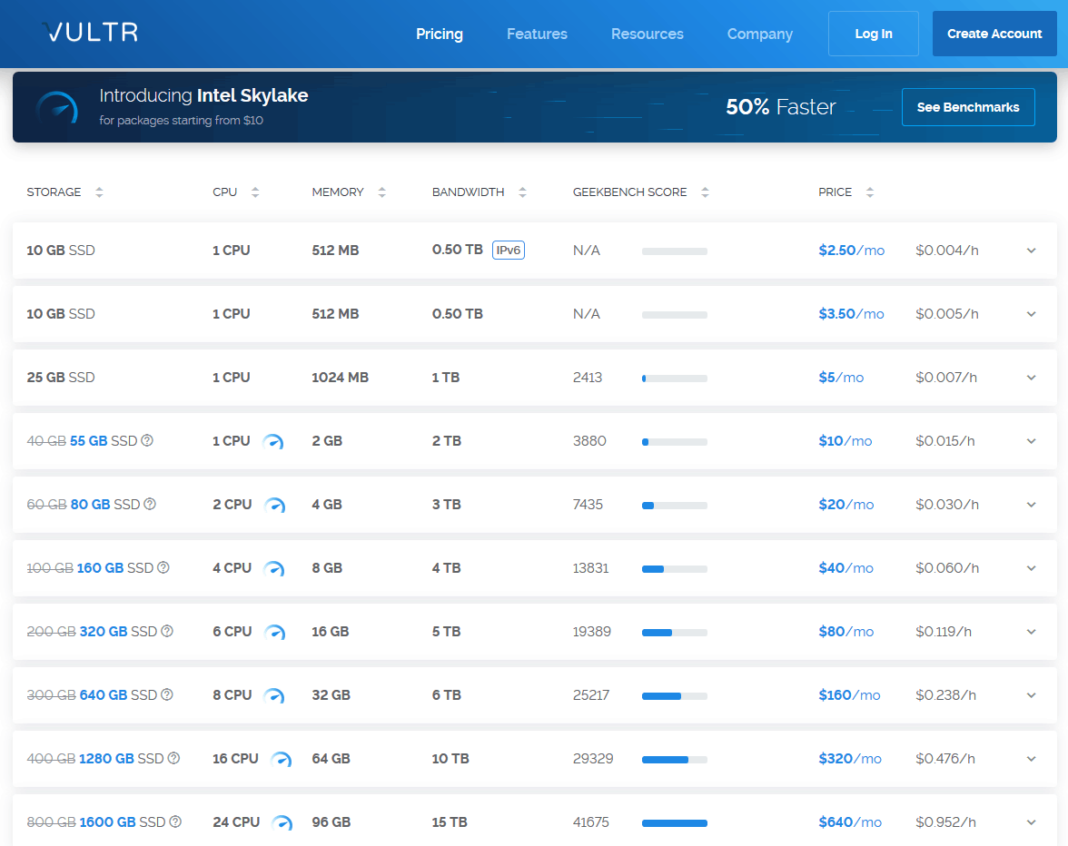Screen dimensions: 1068x846
Task: Click the STORAGE column header
Action: coord(54,192)
